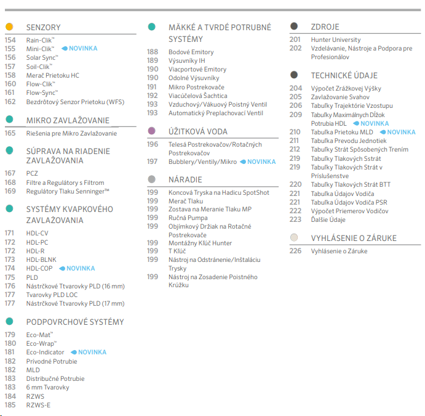
Task: Open the Viacportové Emitory entry
Action: pyautogui.click(x=197, y=70)
